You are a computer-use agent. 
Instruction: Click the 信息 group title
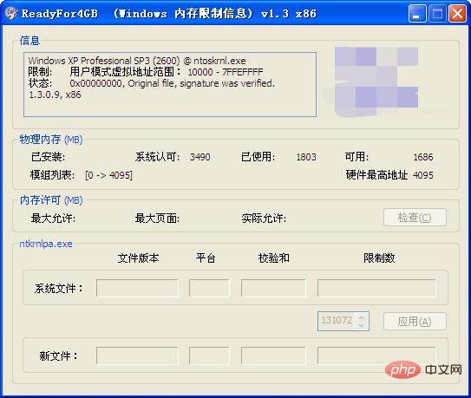(29, 41)
